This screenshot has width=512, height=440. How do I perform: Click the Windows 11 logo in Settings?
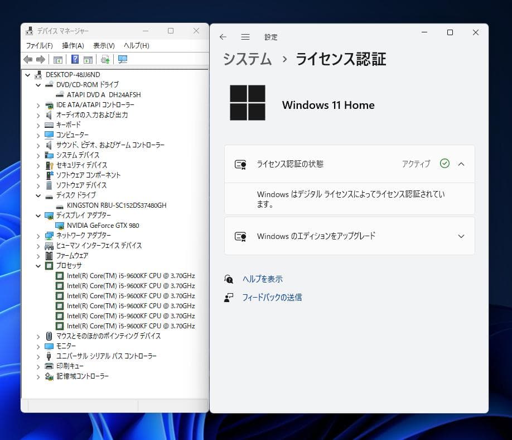click(248, 103)
